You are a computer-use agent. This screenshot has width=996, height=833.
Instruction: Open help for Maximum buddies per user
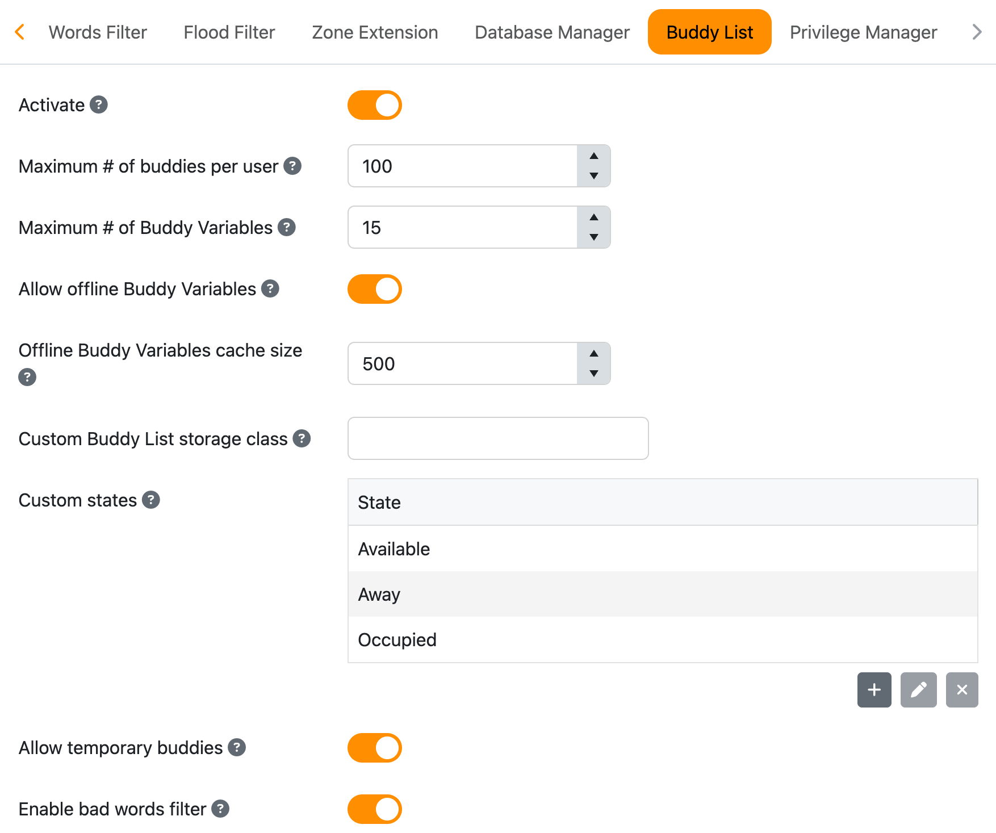click(x=292, y=166)
